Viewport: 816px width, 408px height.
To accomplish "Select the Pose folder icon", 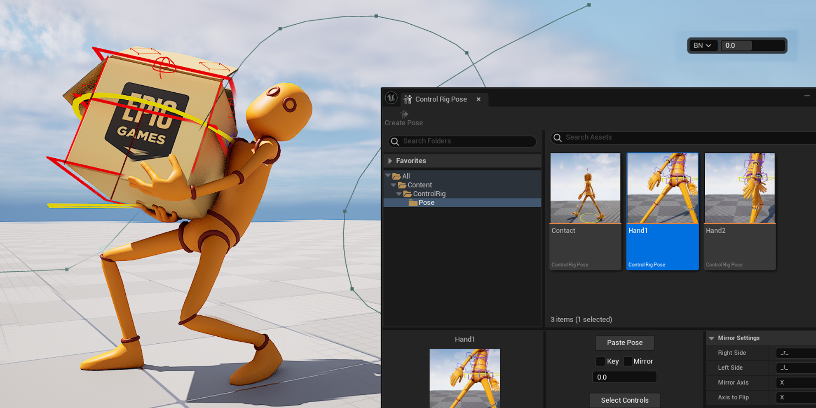I will (x=413, y=203).
